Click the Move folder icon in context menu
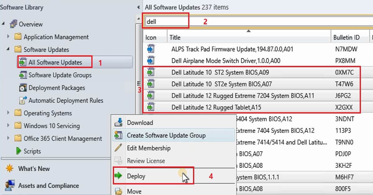The width and height of the screenshot is (373, 195). click(118, 191)
